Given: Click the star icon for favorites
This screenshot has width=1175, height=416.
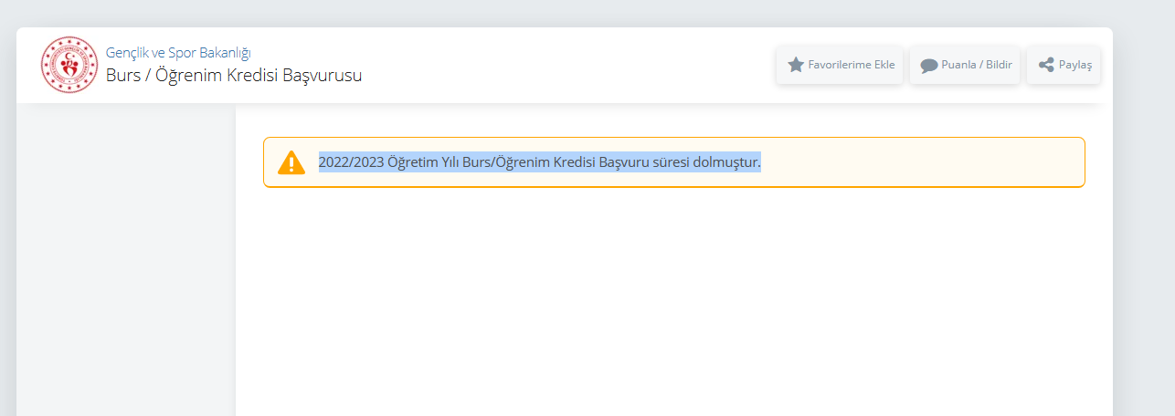Looking at the screenshot, I should (796, 65).
